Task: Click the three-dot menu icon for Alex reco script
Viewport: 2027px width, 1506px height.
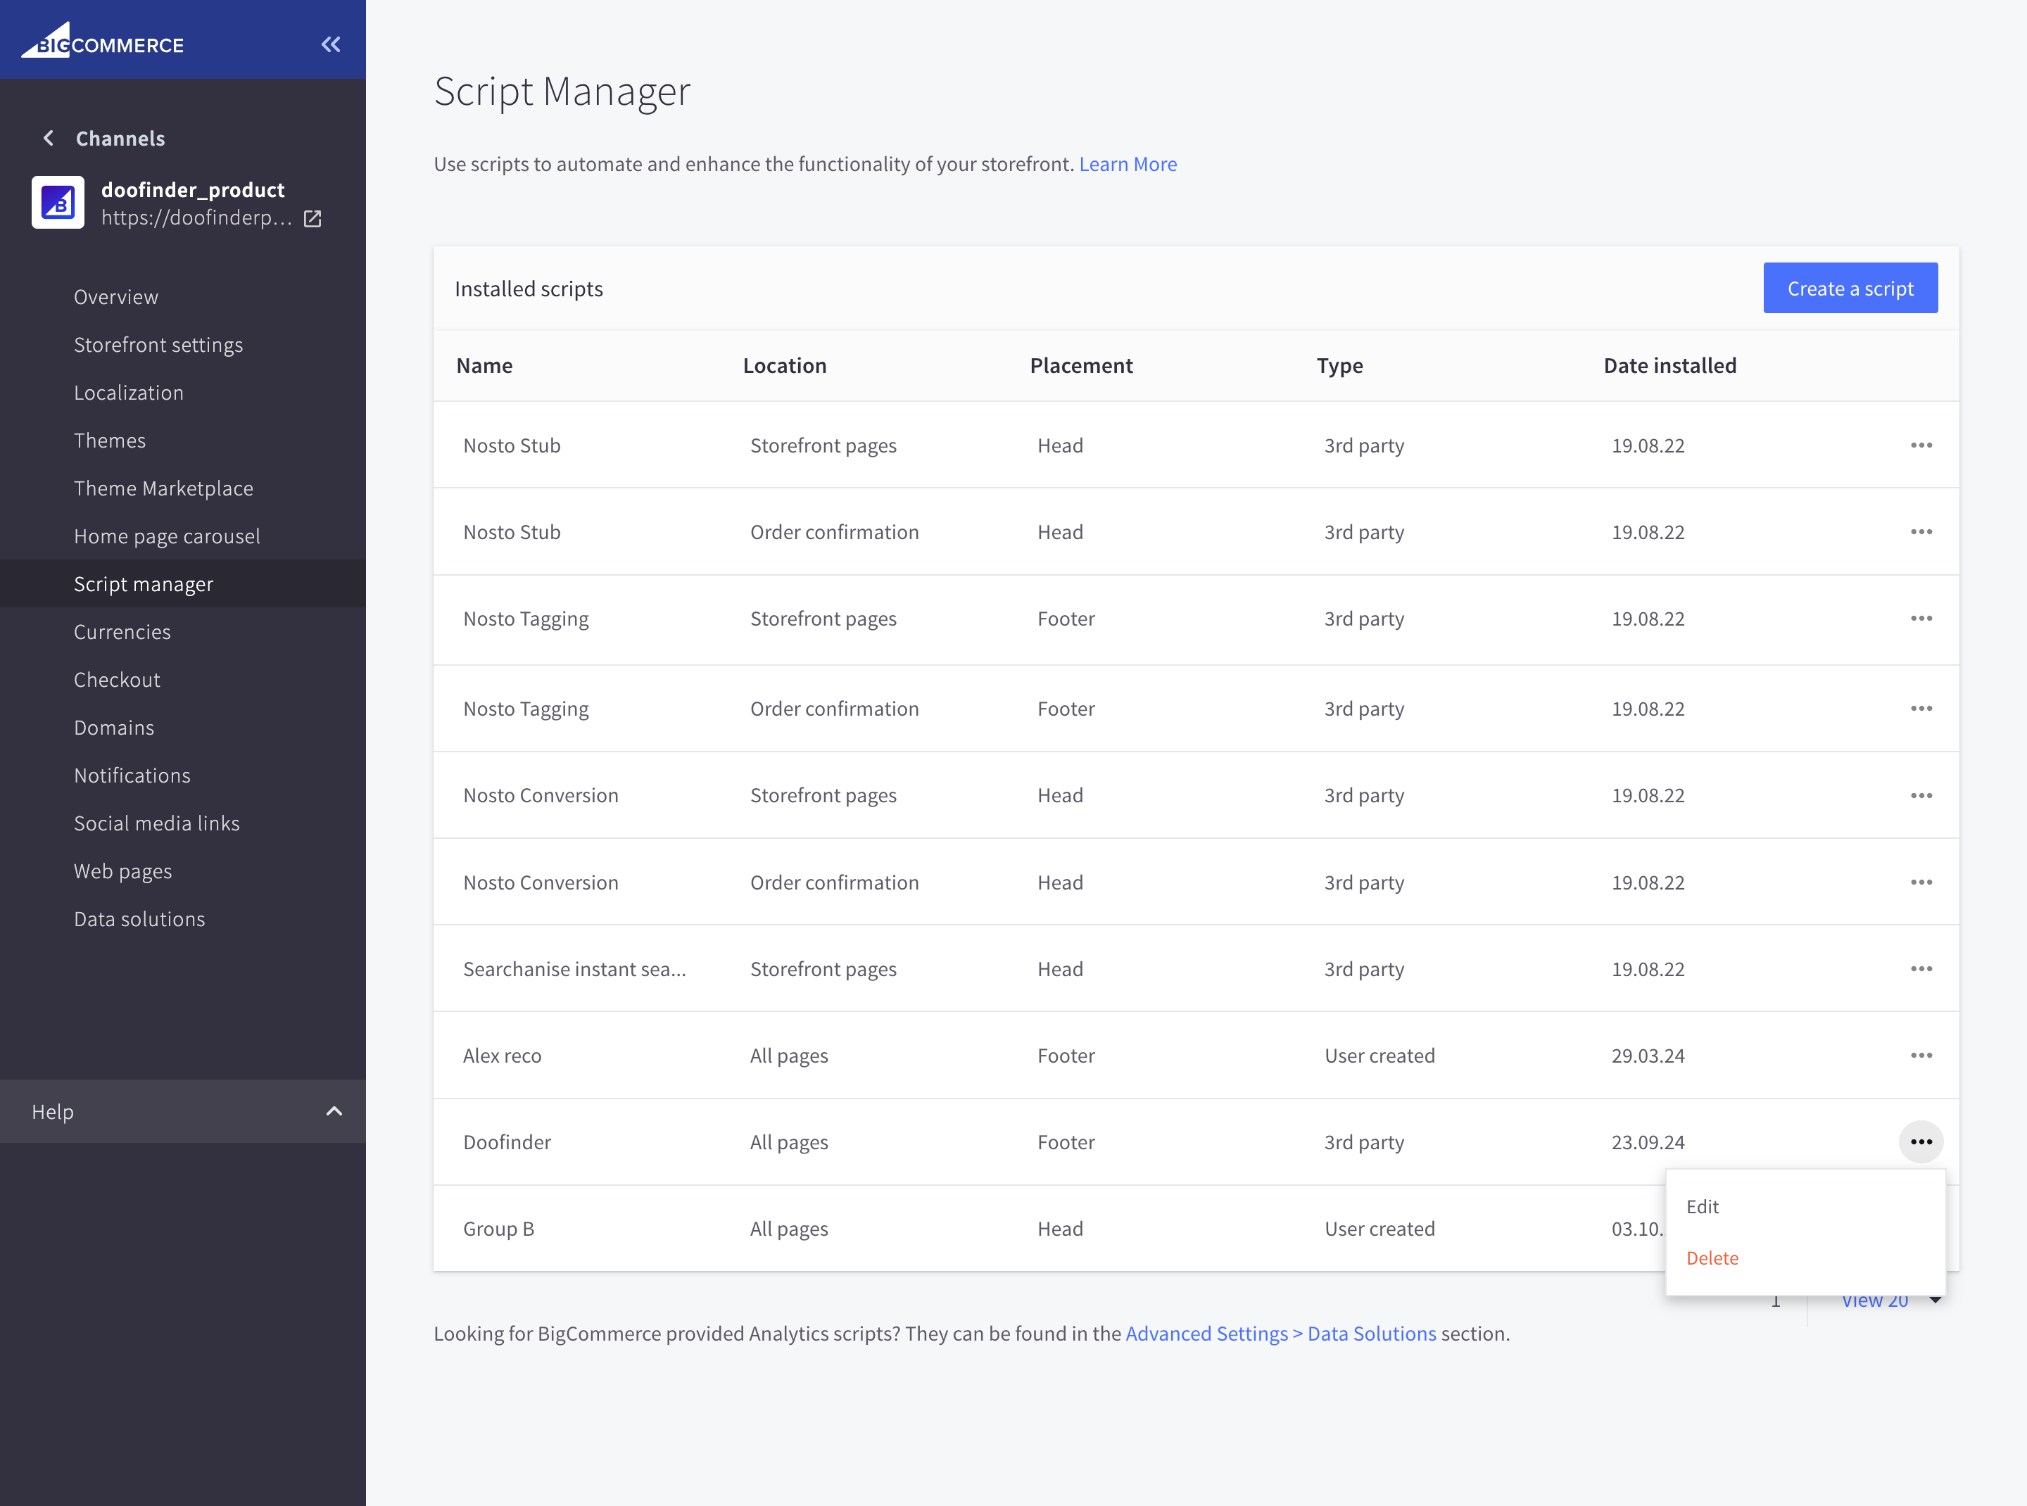Action: pyautogui.click(x=1921, y=1055)
